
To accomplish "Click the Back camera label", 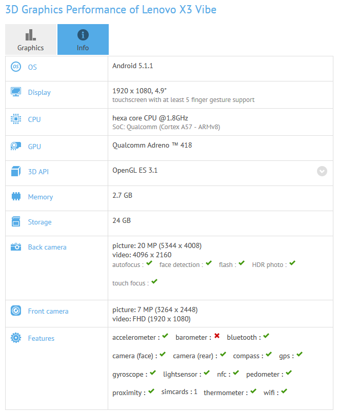I will pos(47,248).
